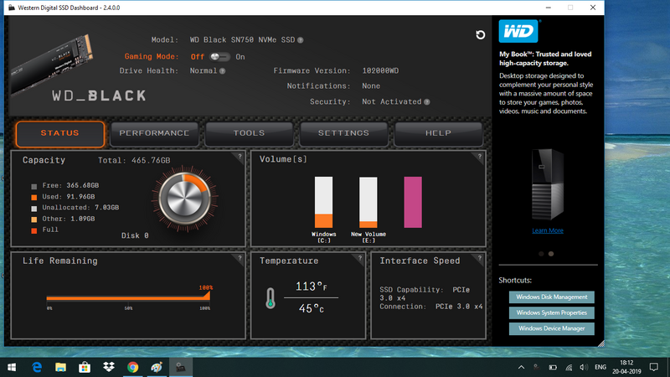Click the Life Remaining progress bar
The height and width of the screenshot is (377, 670).
(128, 298)
